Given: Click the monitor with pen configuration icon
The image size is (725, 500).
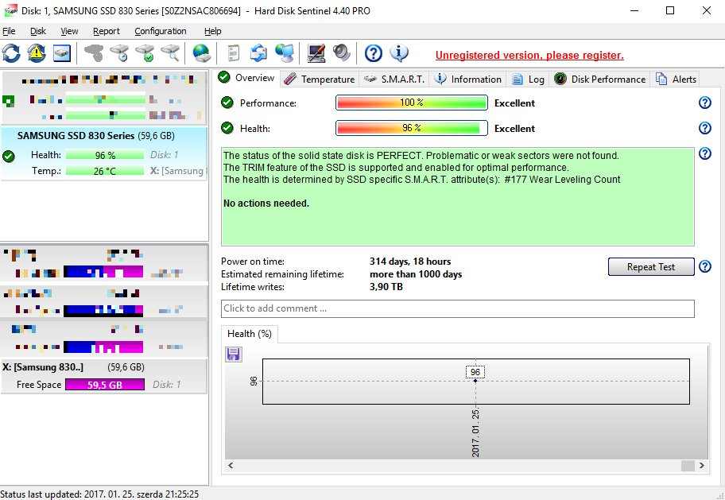Looking at the screenshot, I should [316, 53].
